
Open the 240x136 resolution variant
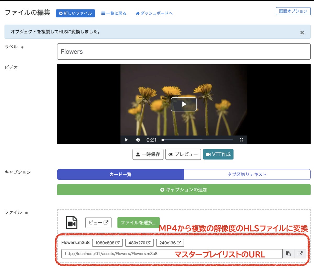[x=170, y=243]
